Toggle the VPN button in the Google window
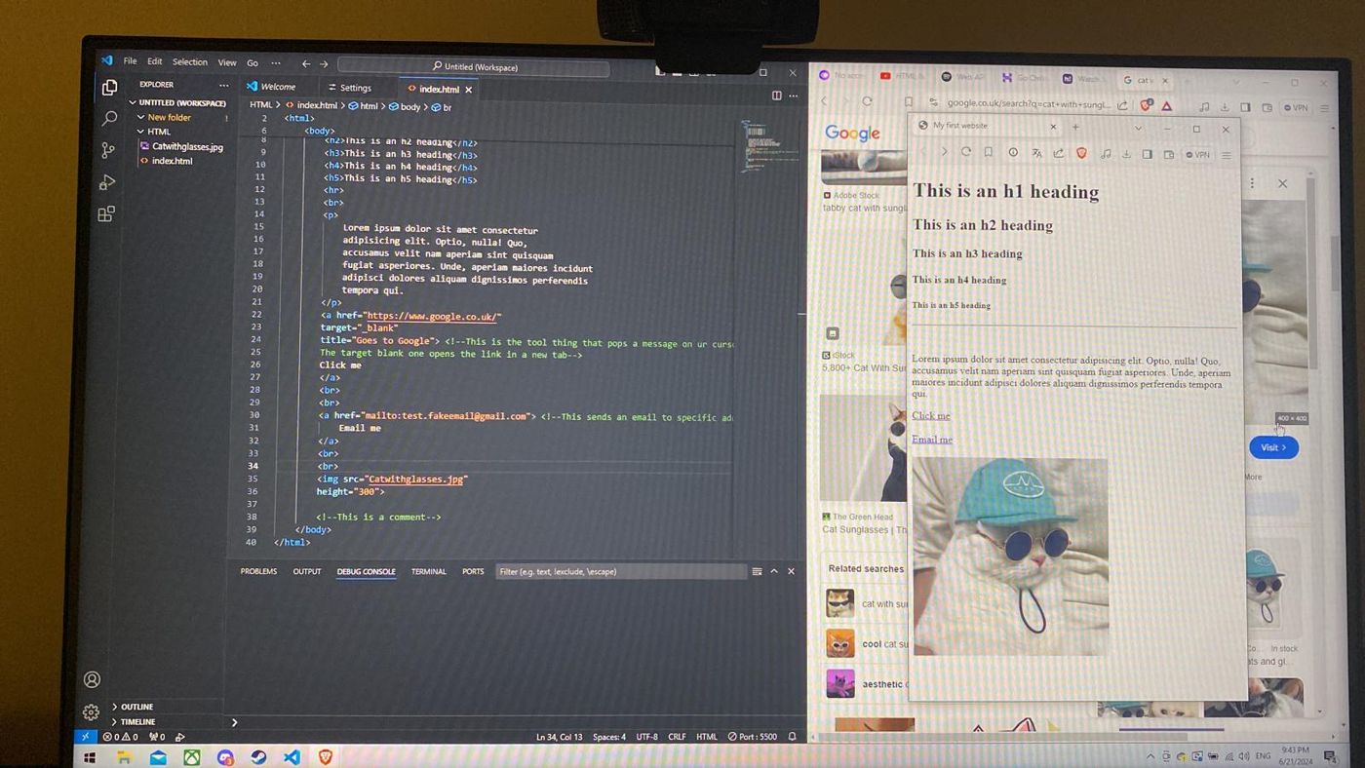The height and width of the screenshot is (768, 1365). tap(1296, 108)
